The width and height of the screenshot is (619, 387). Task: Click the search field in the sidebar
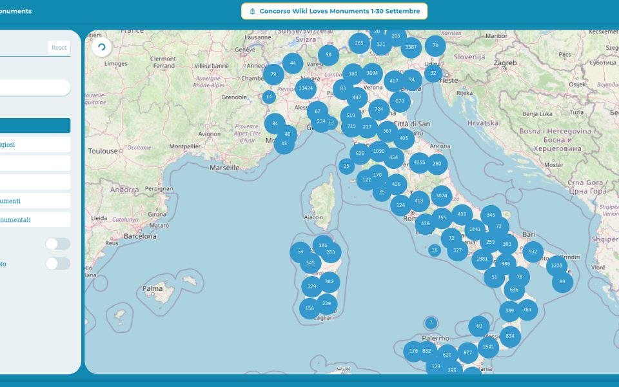point(35,87)
